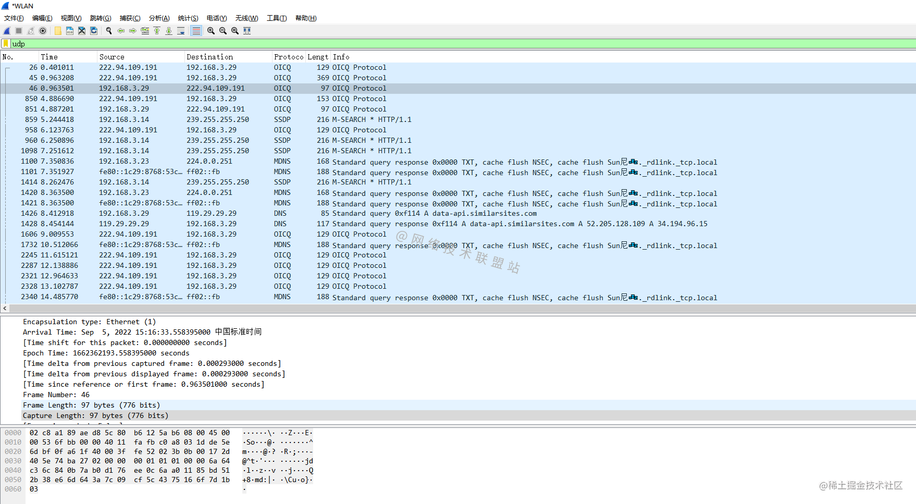
Task: Restart the current capture
Action: point(30,31)
